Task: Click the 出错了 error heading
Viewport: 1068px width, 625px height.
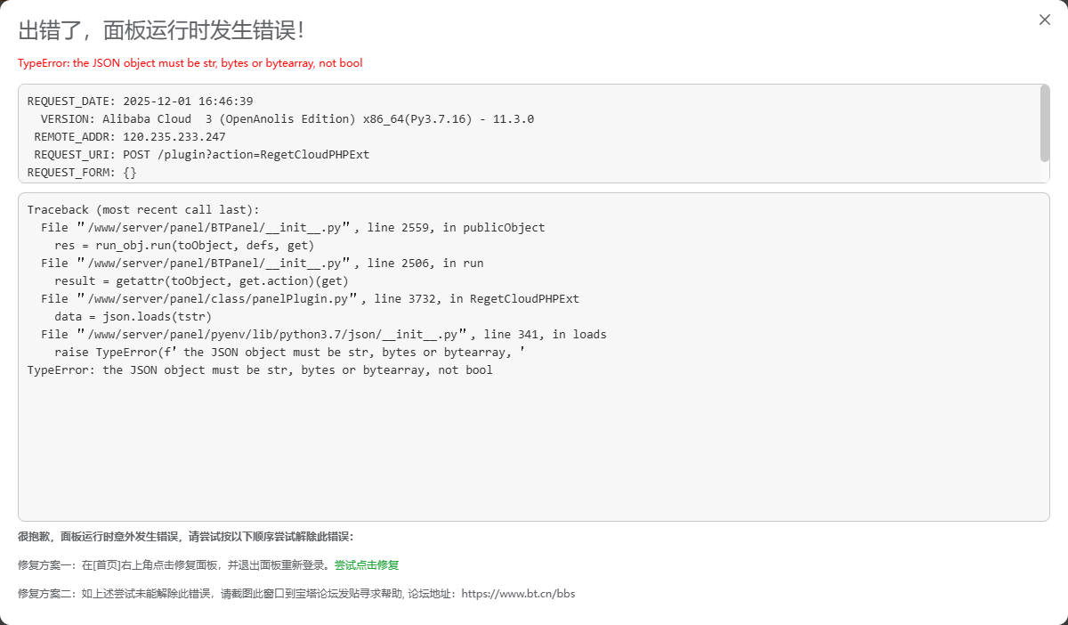Action: [x=162, y=30]
